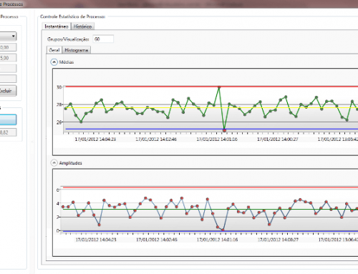Viewport: 358px width, 274px height.
Task: Switch to the Instantâneo tab
Action: (x=57, y=26)
